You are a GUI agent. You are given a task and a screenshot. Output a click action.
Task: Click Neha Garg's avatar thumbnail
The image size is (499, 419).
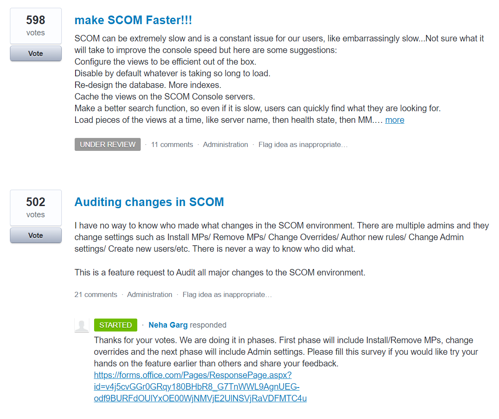[82, 325]
